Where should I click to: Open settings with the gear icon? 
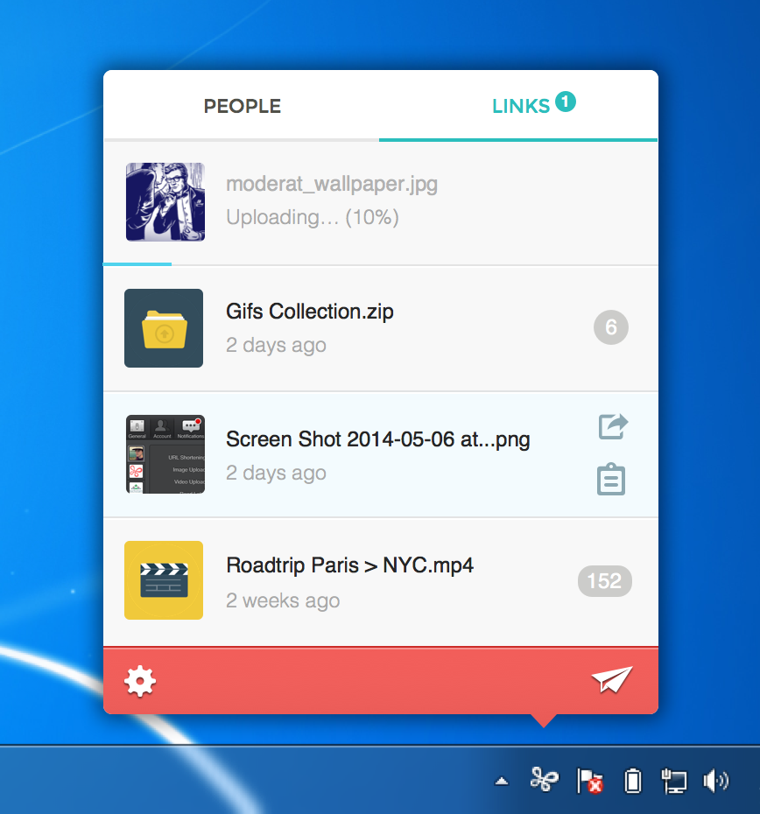pos(140,681)
